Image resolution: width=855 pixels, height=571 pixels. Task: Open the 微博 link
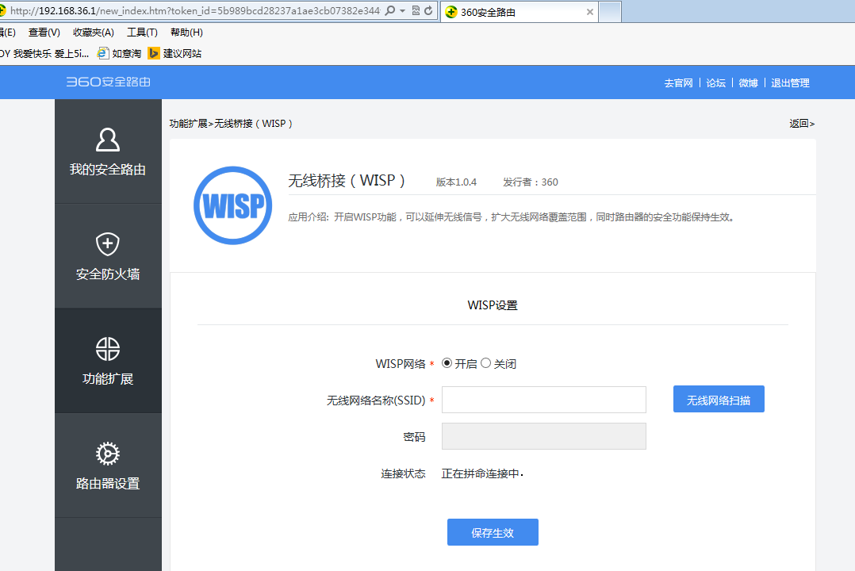tap(748, 83)
